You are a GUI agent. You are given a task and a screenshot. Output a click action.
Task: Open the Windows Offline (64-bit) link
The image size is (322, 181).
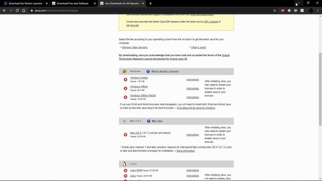143,96
